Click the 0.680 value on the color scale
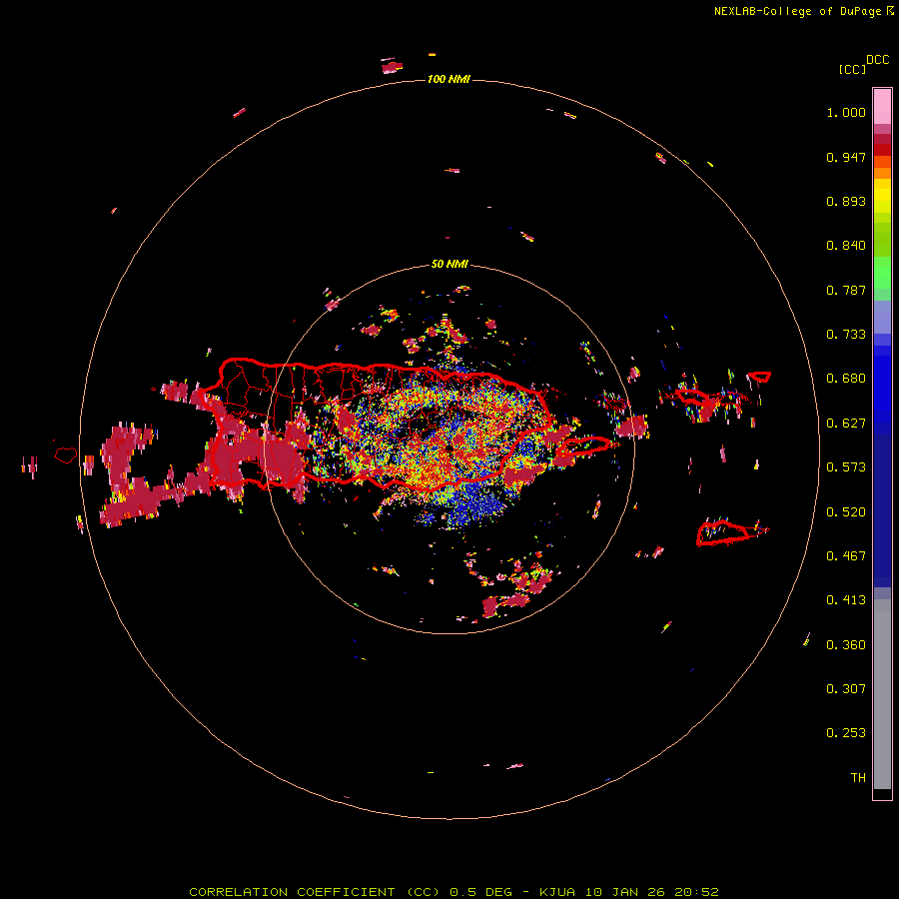Viewport: 899px width, 899px height. coord(846,379)
